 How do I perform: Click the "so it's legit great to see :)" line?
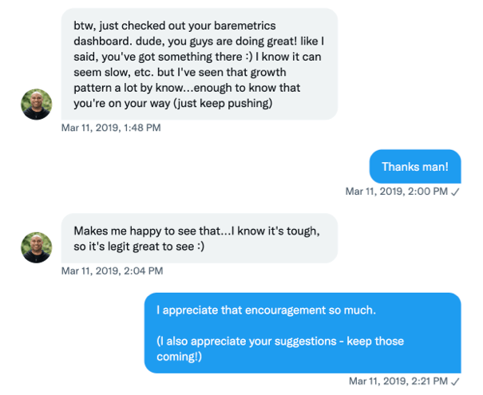point(139,247)
